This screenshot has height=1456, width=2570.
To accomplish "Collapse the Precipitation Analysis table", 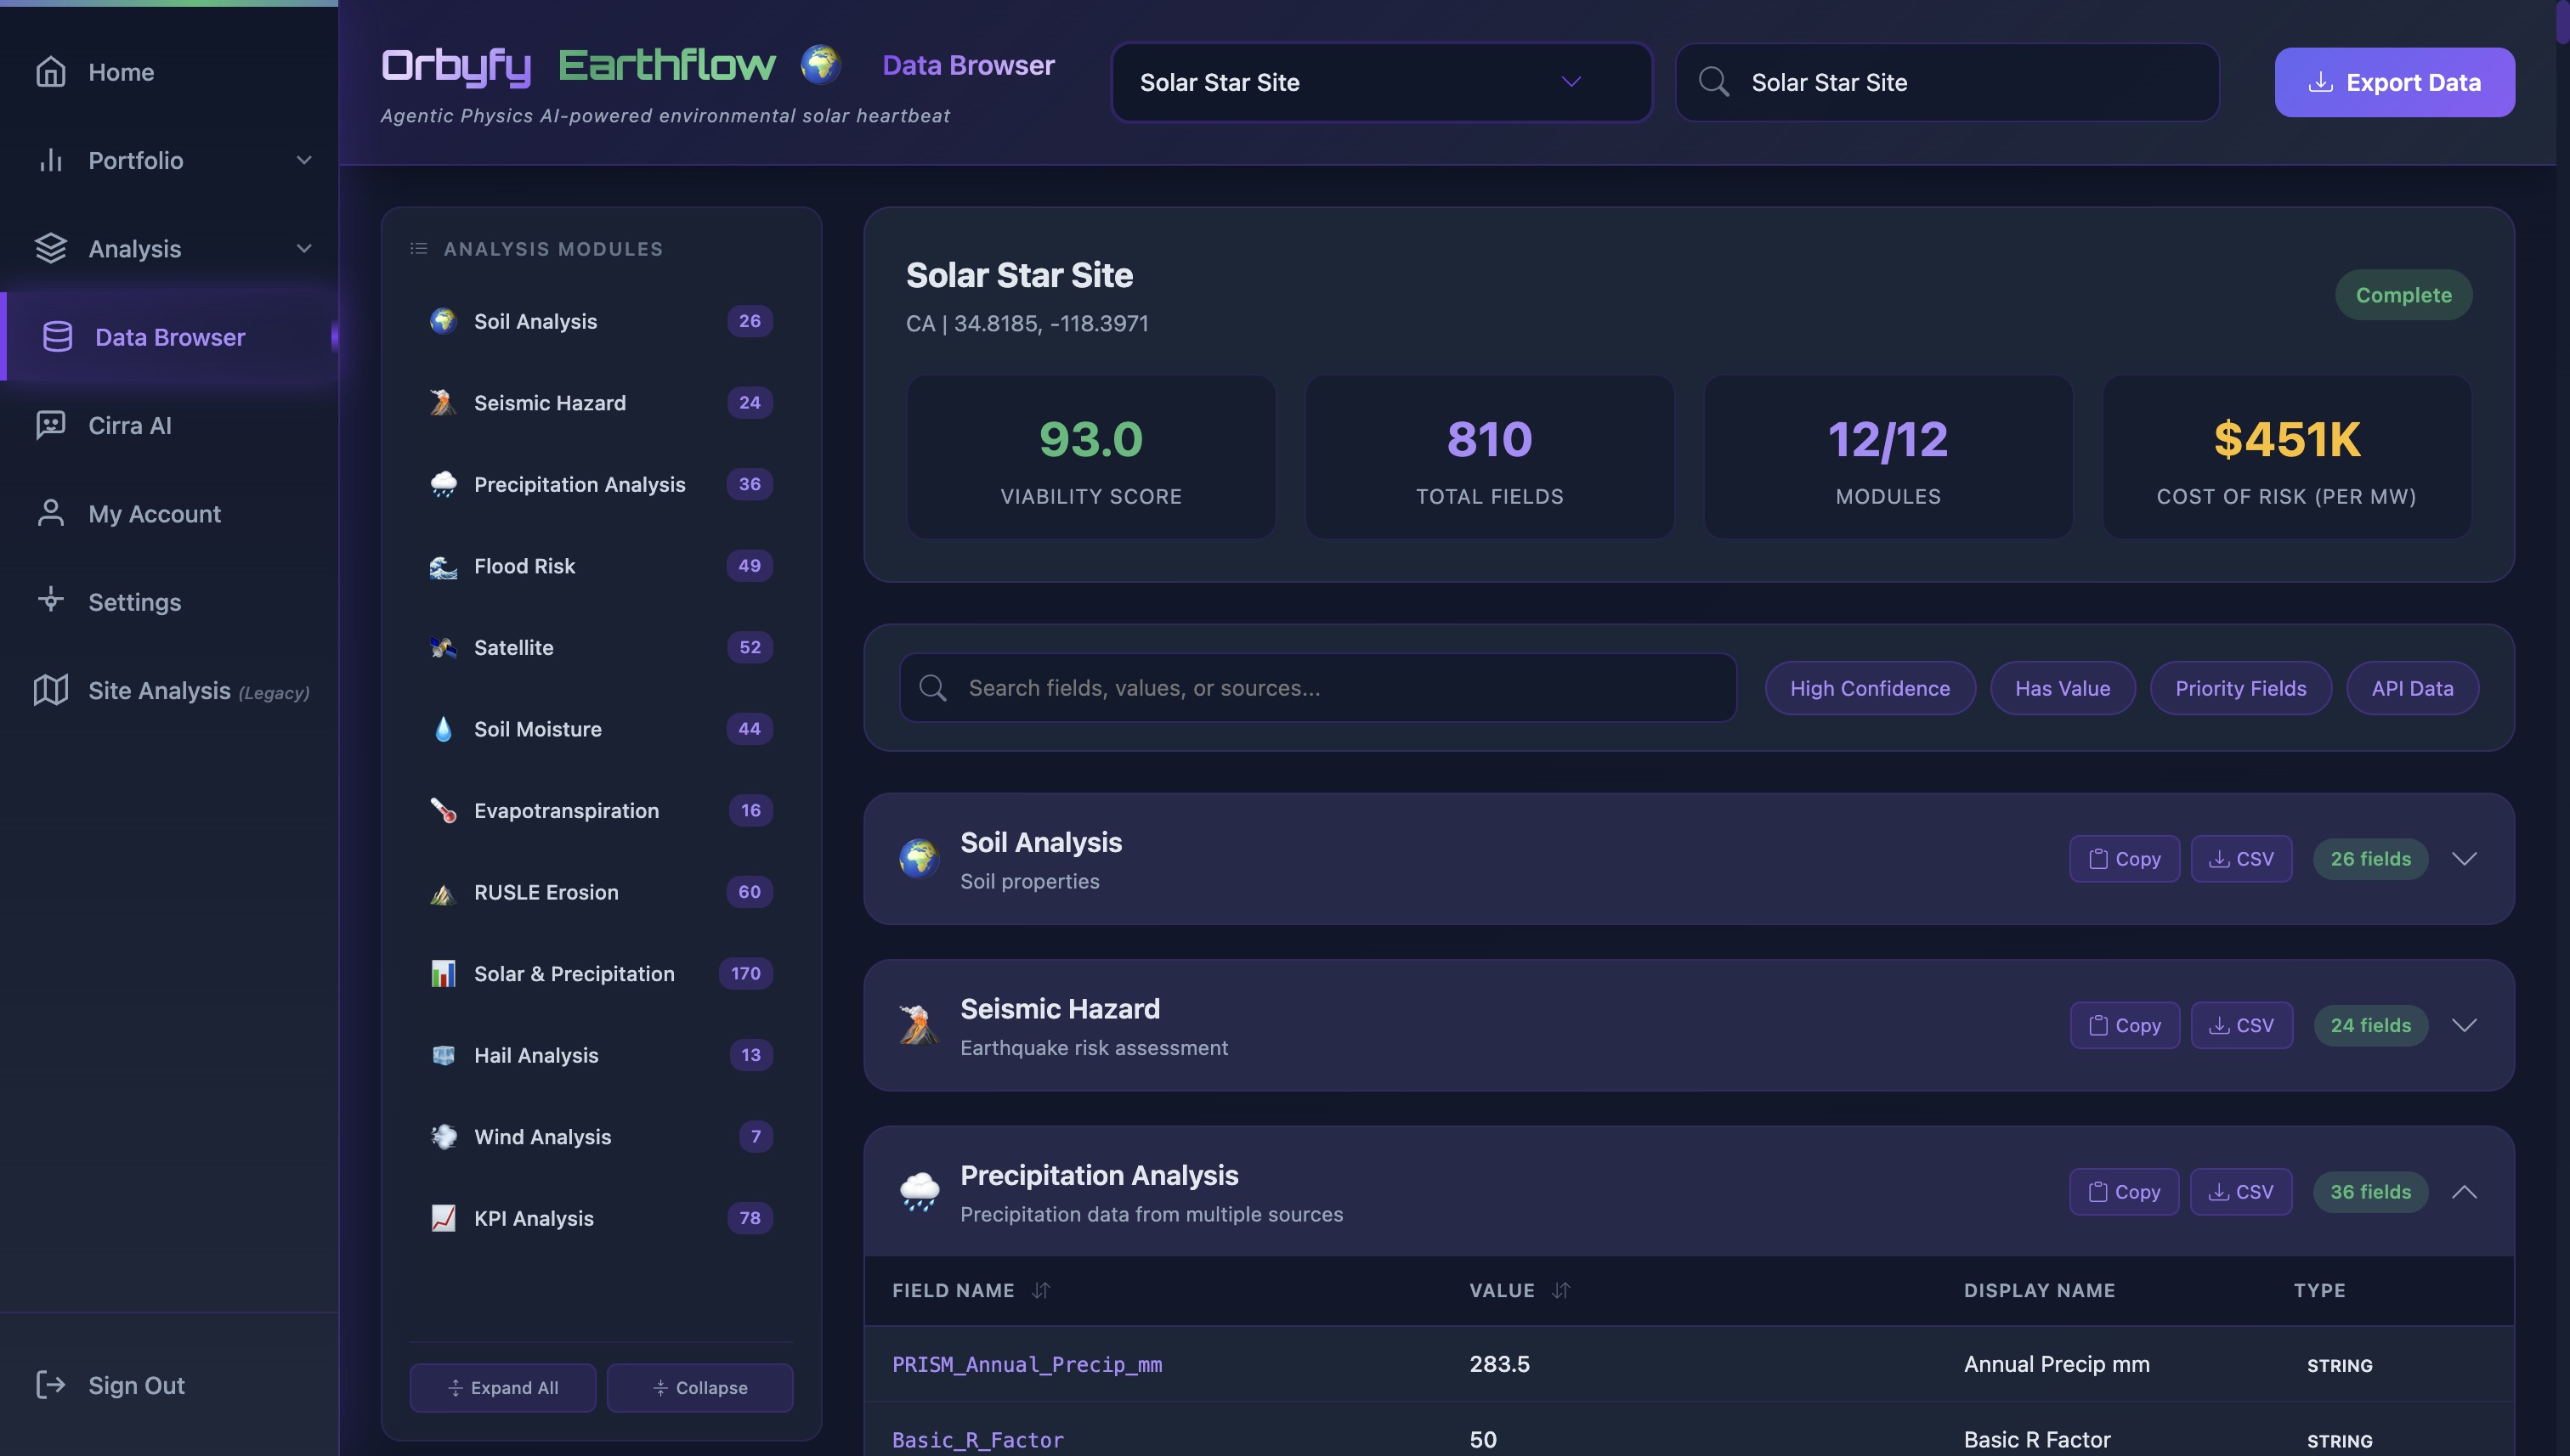I will click(2466, 1191).
